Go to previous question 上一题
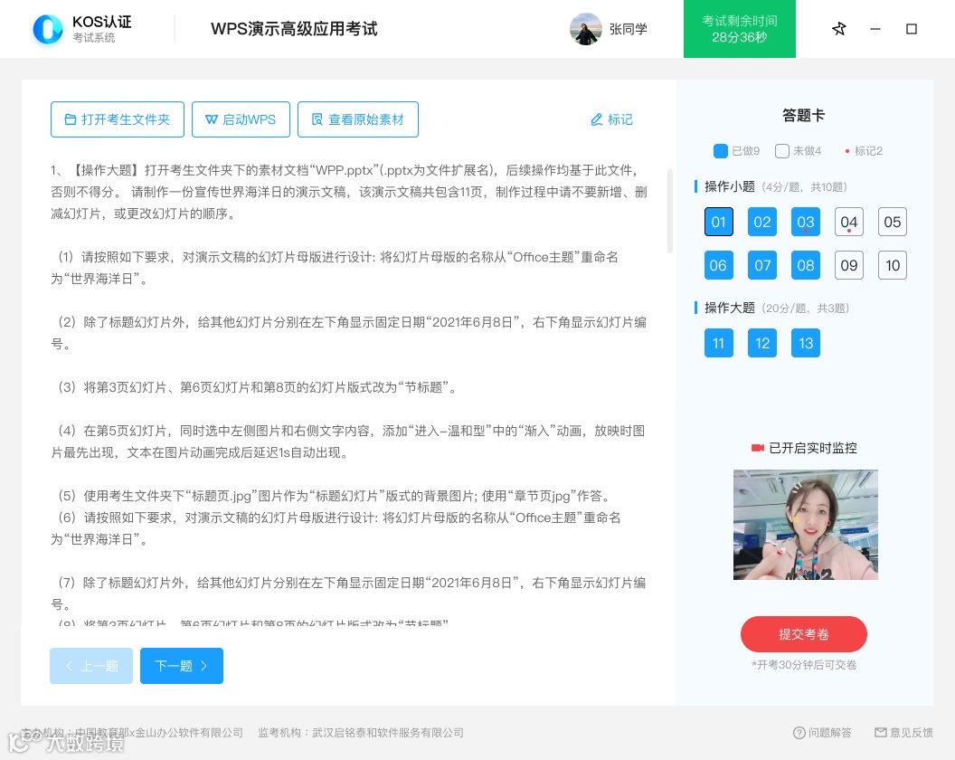Image resolution: width=955 pixels, height=760 pixels. (91, 666)
